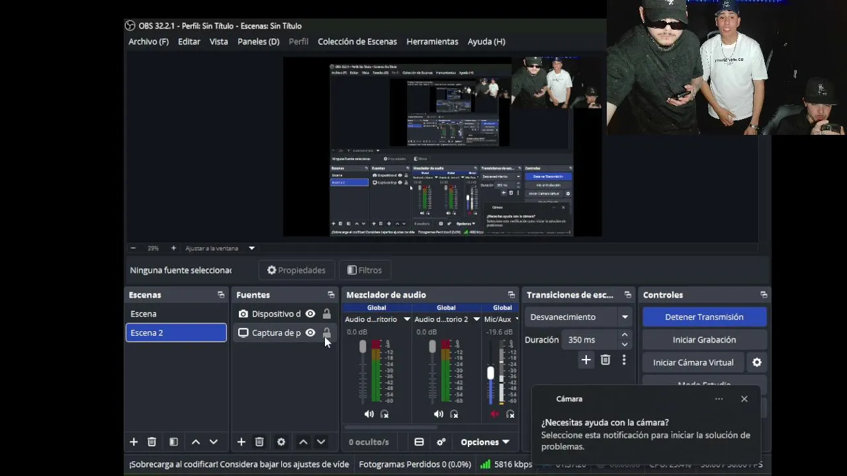Increase transition duration with up arrow
Image resolution: width=847 pixels, height=476 pixels.
(x=625, y=336)
